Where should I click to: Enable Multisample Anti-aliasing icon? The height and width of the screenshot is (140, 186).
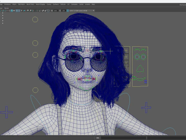point(33,10)
